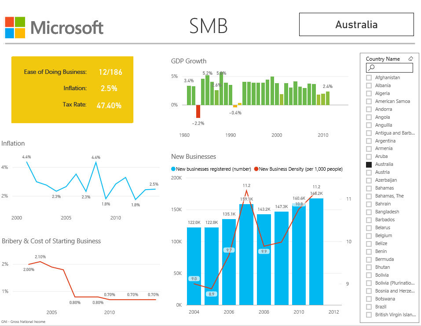Click the Australia title box at top right
The height and width of the screenshot is (326, 421).
(x=356, y=25)
